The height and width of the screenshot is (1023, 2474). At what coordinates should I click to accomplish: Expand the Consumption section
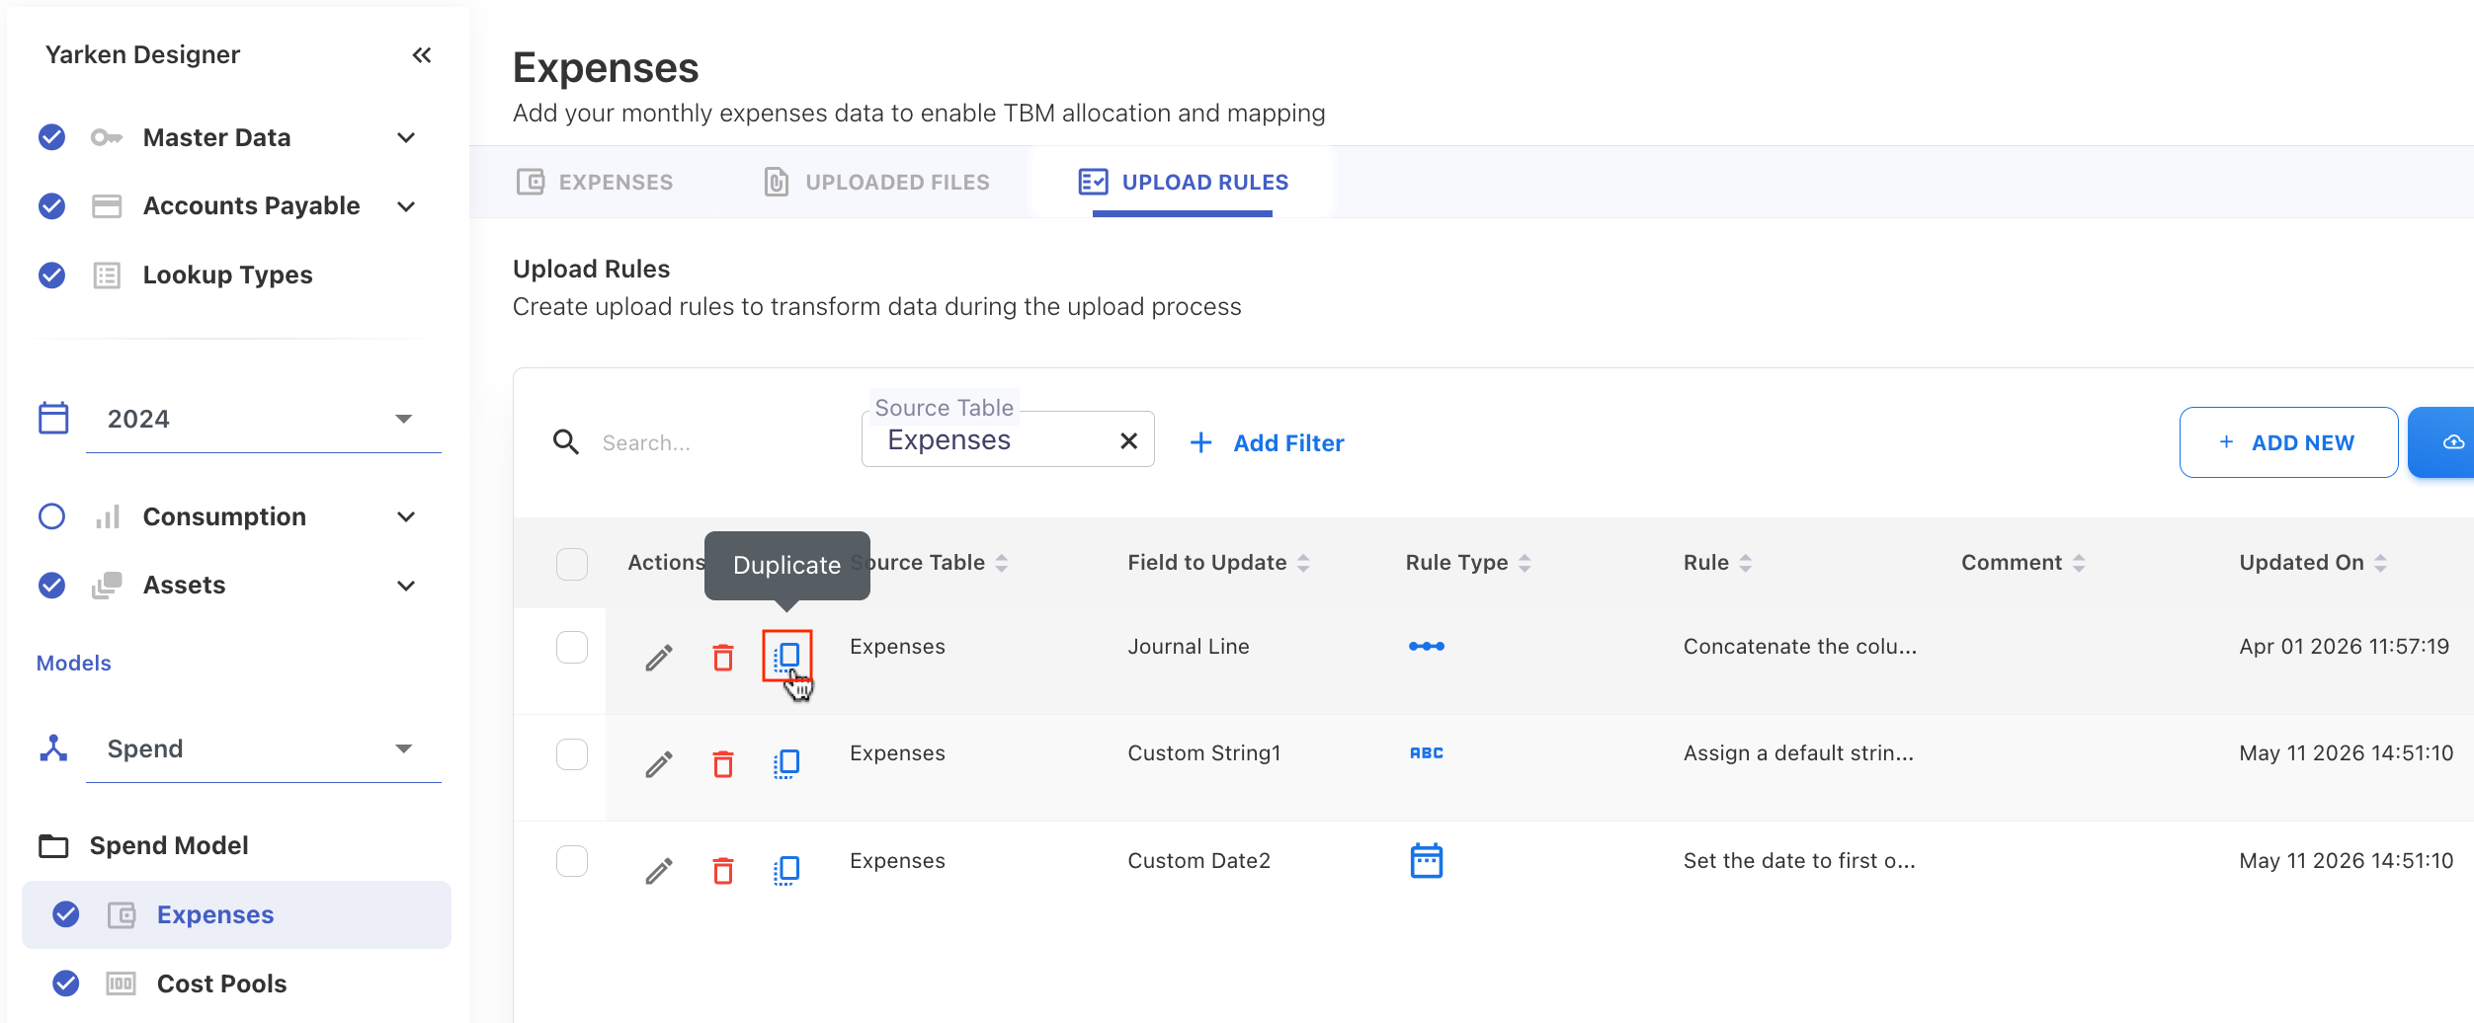(406, 516)
